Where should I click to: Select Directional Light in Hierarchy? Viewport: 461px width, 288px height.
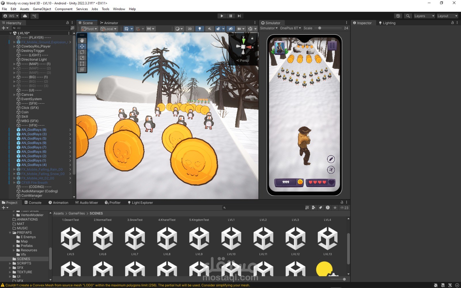34,59
